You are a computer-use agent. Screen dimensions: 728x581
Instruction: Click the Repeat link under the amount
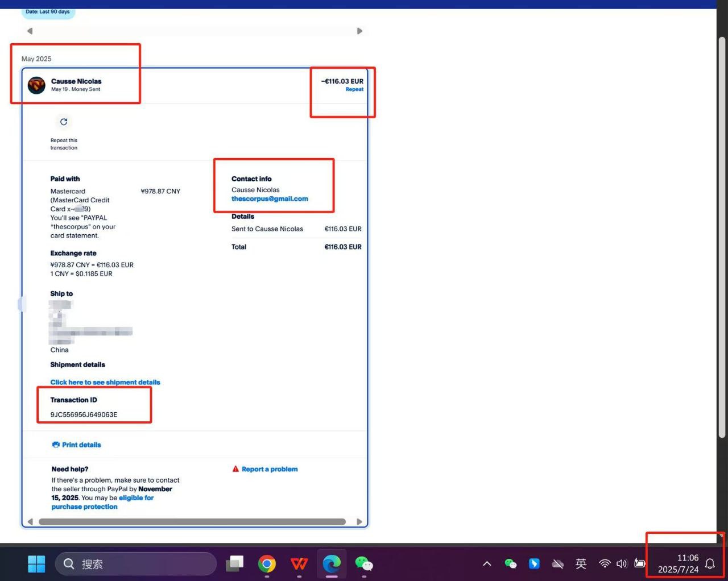[354, 89]
